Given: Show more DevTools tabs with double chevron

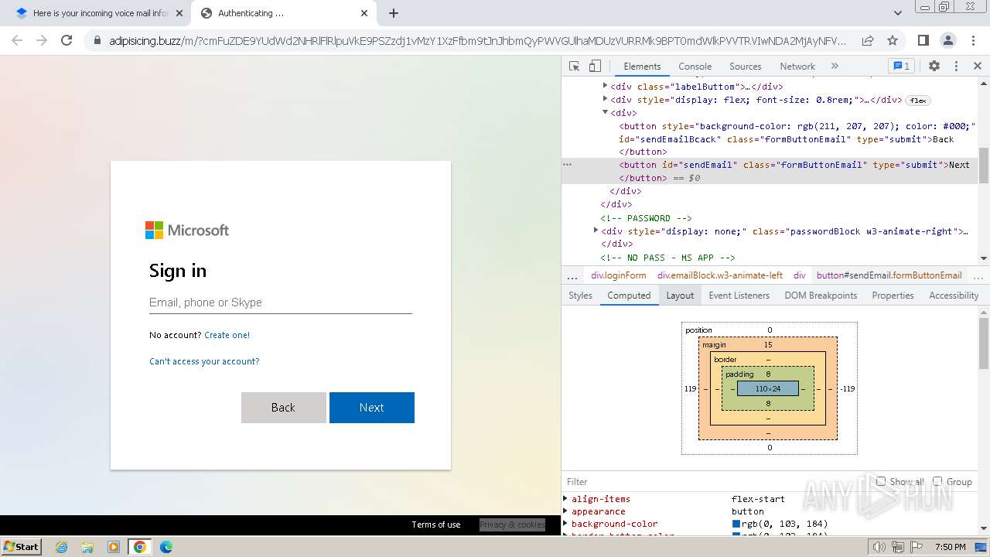Looking at the screenshot, I should [835, 67].
